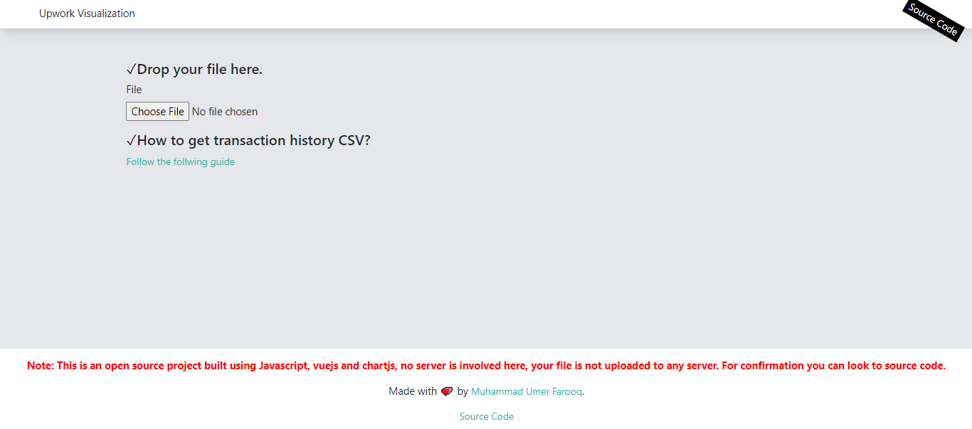This screenshot has width=972, height=429.
Task: Click the File label above the chooser
Action: point(134,90)
